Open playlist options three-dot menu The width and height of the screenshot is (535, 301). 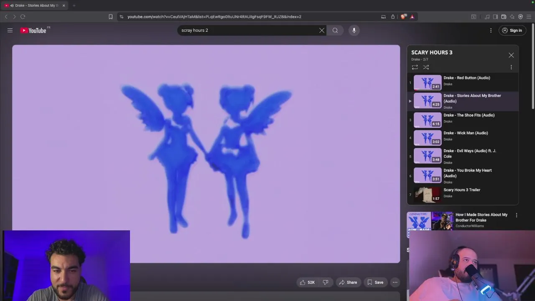(511, 67)
